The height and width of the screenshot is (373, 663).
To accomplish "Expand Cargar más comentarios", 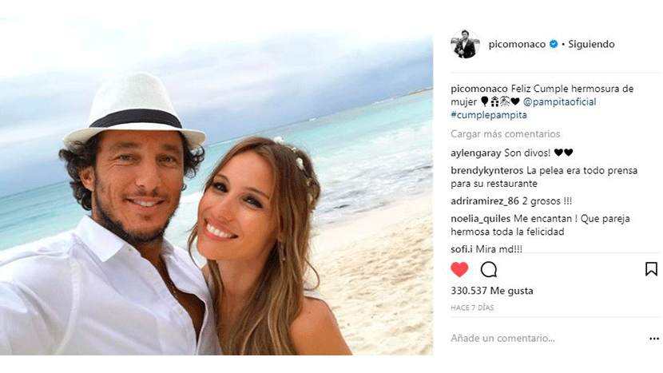I will point(506,134).
